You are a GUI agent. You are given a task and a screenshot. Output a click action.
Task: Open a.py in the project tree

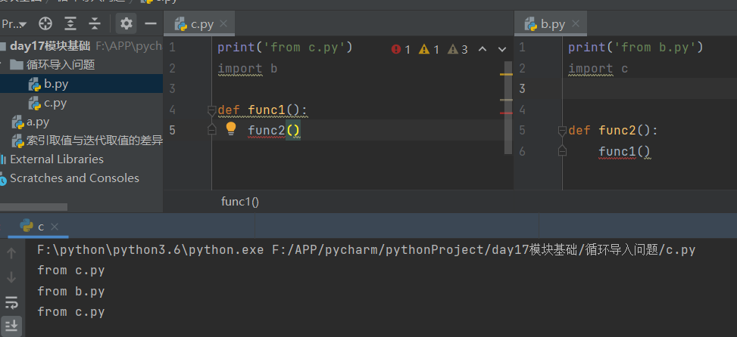[x=38, y=122]
